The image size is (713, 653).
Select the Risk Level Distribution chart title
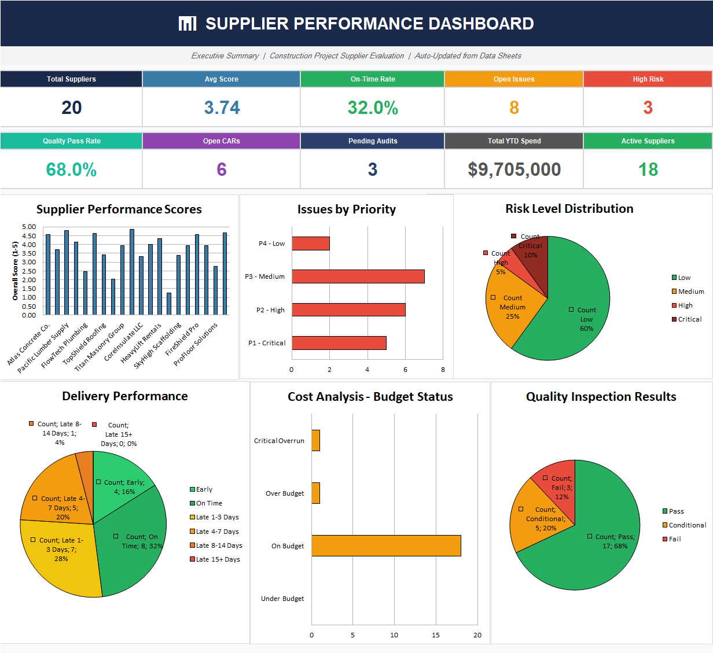point(569,209)
